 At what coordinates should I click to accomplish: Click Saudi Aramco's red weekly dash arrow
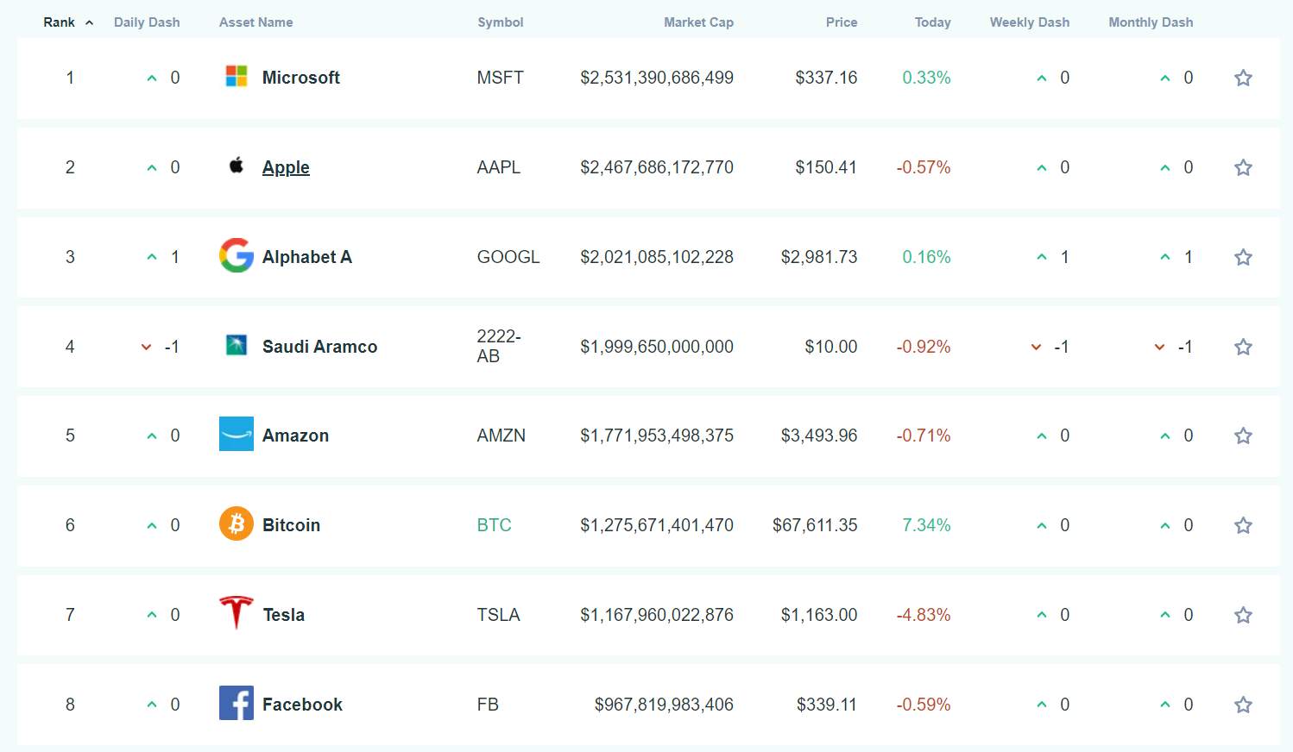(1036, 348)
